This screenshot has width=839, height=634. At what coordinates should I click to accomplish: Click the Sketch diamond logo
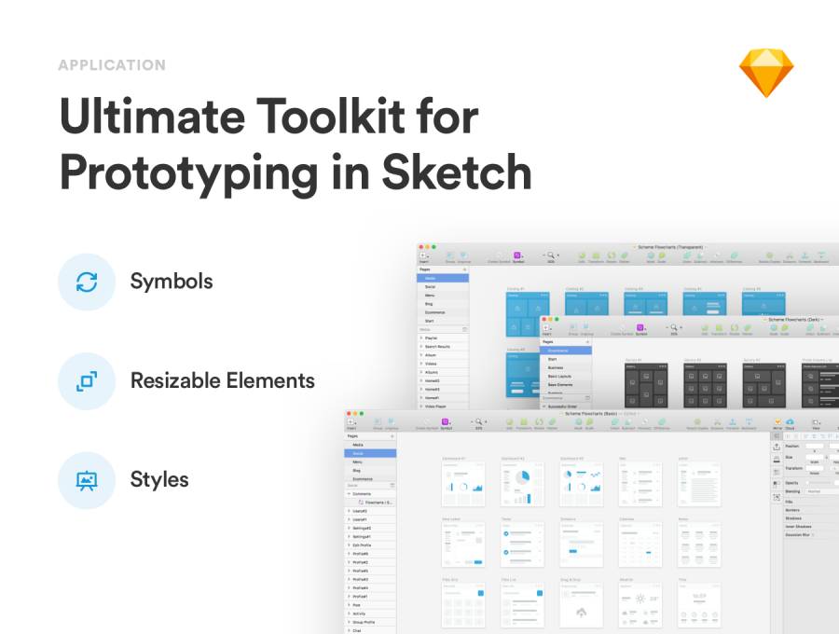tap(766, 74)
